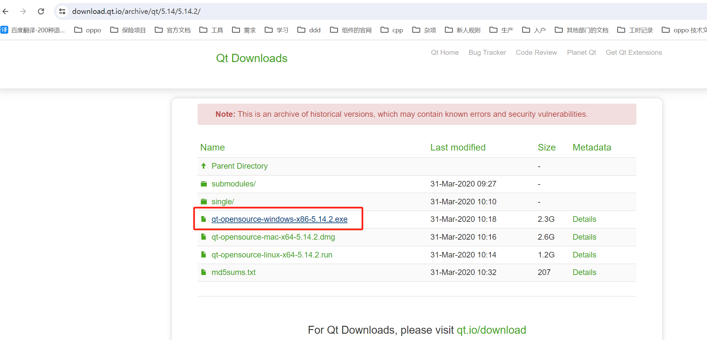Open the submodules/ directory

(234, 184)
